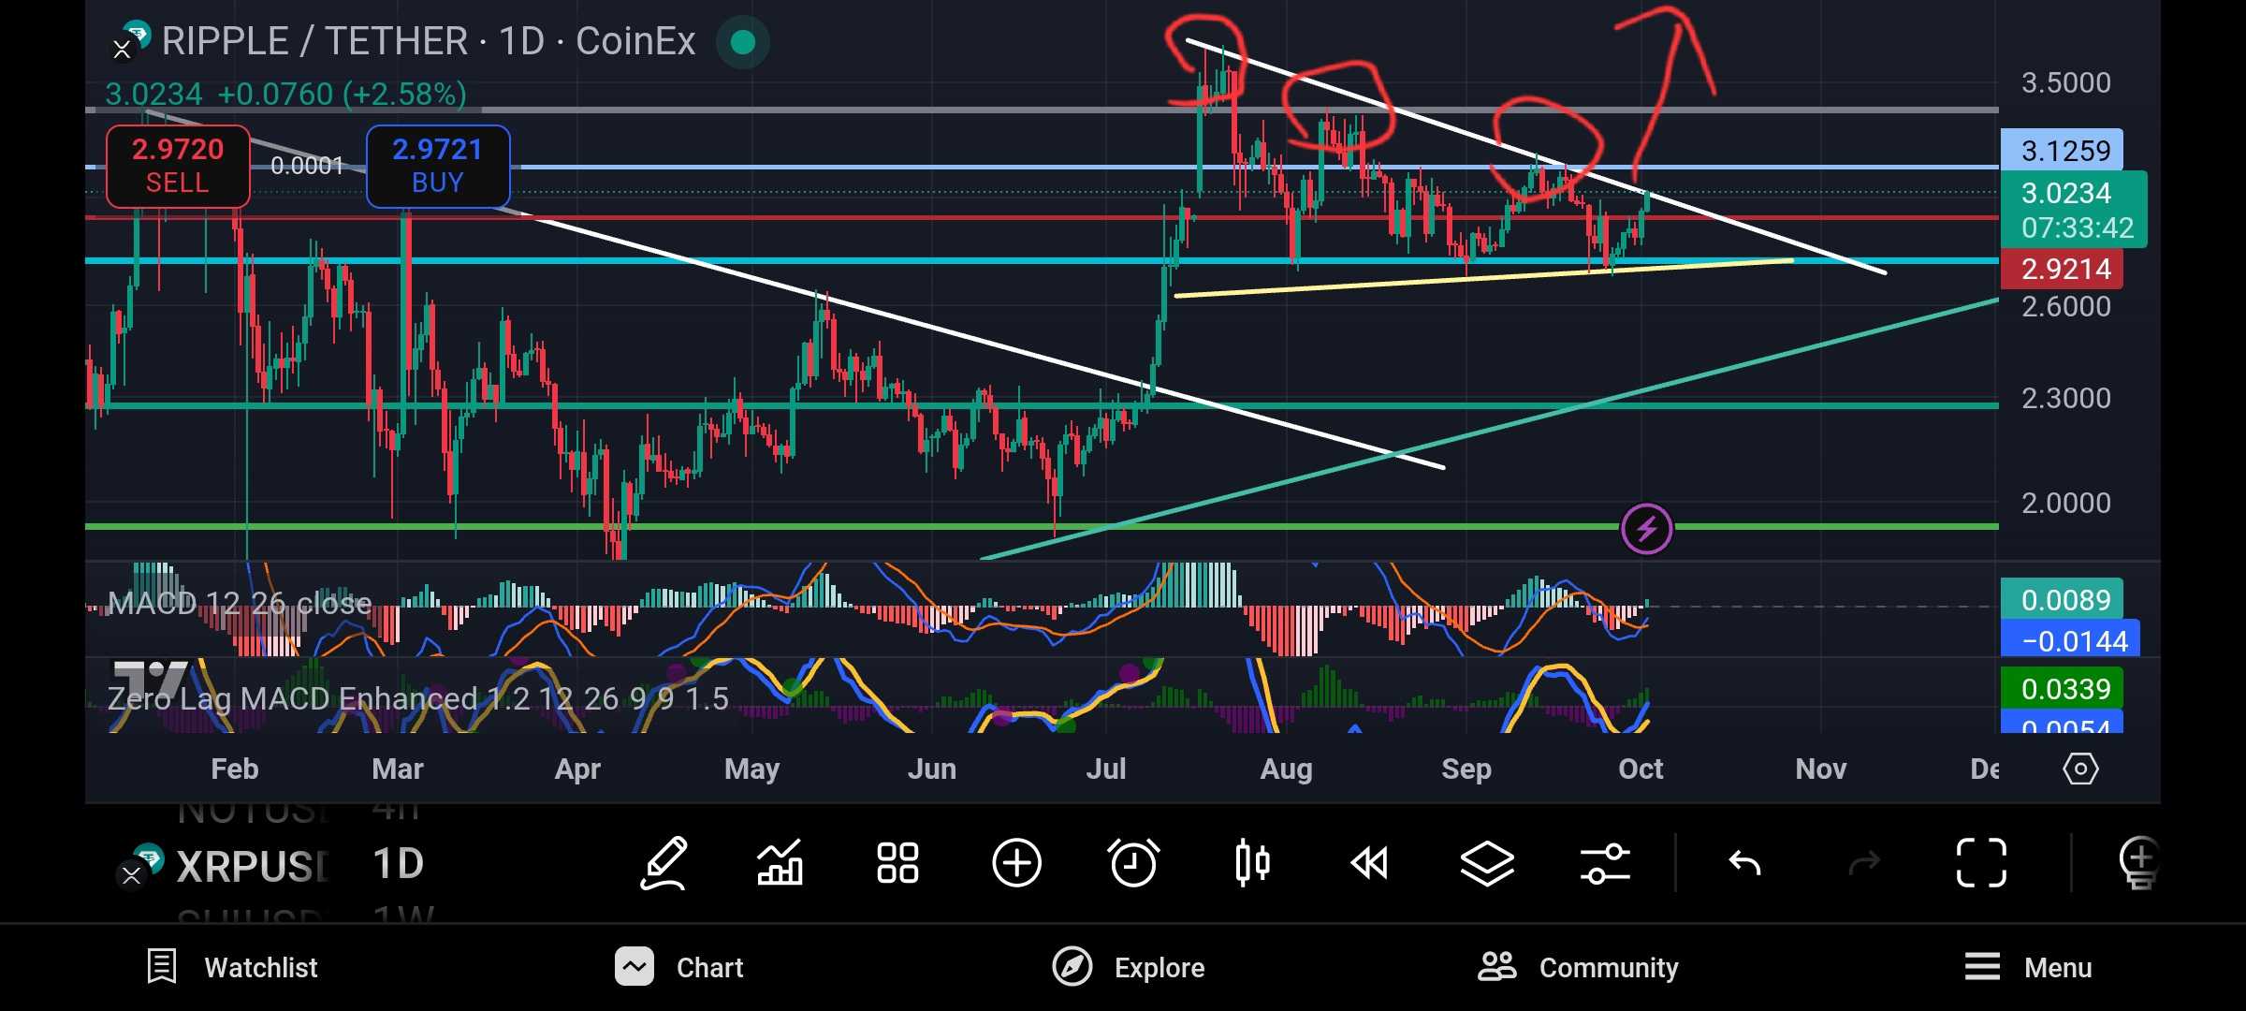Change chart type via candlestick icon
This screenshot has width=2246, height=1011.
click(x=1252, y=863)
